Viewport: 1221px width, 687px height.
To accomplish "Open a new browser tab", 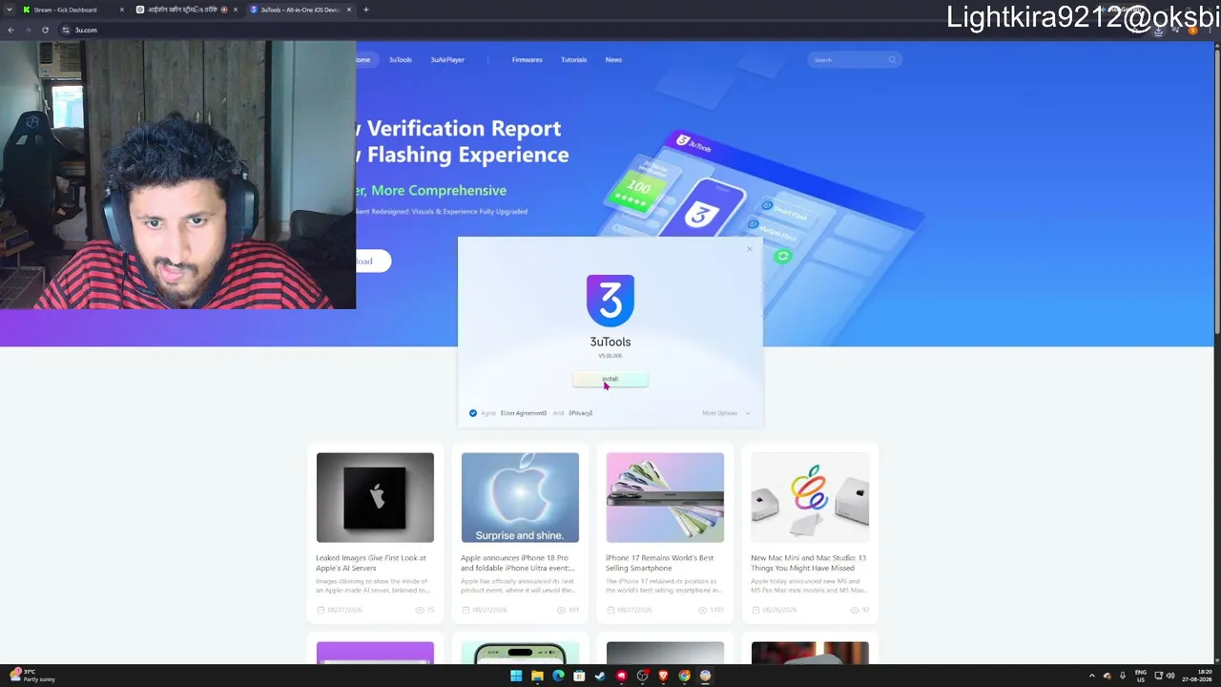I will point(366,10).
